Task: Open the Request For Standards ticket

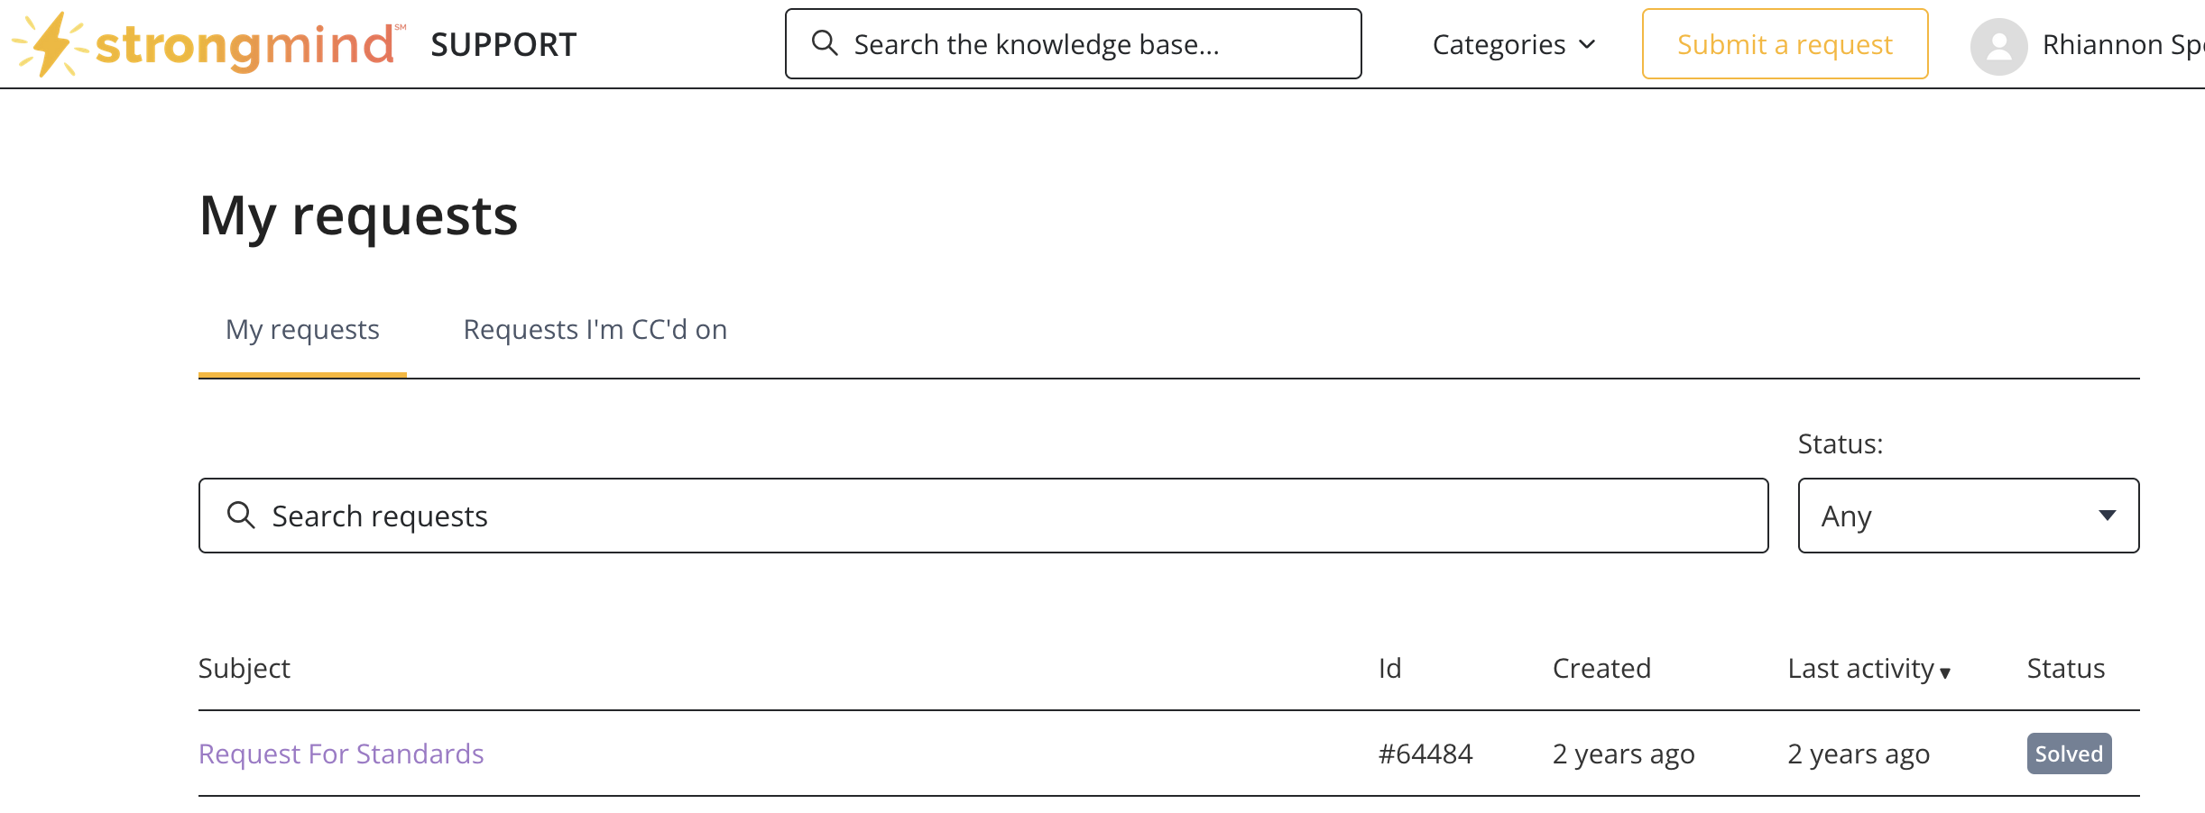Action: pyautogui.click(x=341, y=754)
